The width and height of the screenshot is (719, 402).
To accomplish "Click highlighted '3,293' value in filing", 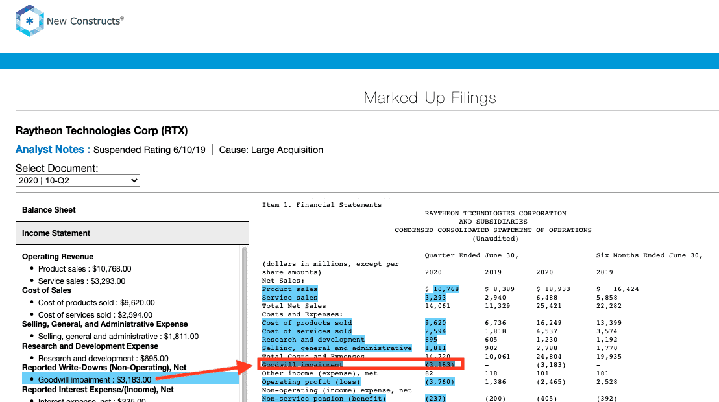I will (x=435, y=298).
